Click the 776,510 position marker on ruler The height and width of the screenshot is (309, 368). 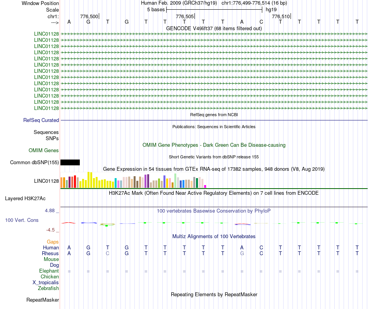(x=281, y=16)
